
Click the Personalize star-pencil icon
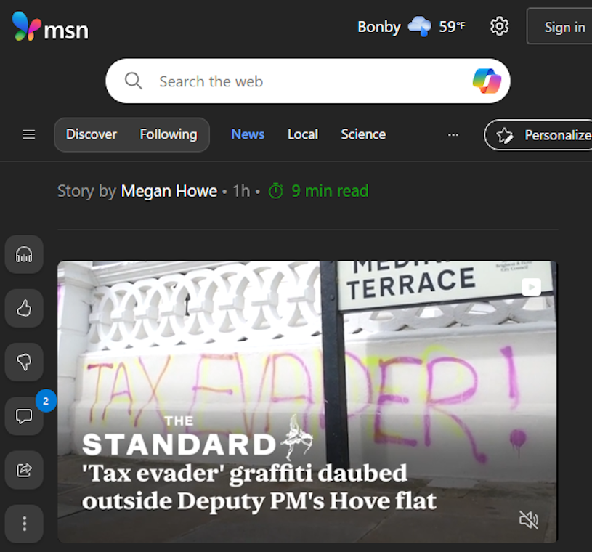coord(504,135)
